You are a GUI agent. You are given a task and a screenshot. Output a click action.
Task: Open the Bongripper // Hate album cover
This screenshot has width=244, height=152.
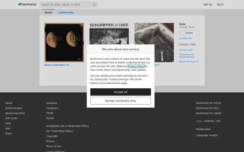tap(109, 34)
